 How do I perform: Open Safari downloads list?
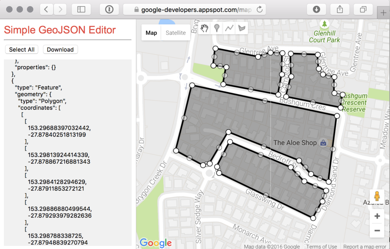[316, 9]
